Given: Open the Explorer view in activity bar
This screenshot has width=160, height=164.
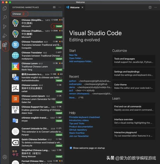Looking at the screenshot, I should point(5,8).
